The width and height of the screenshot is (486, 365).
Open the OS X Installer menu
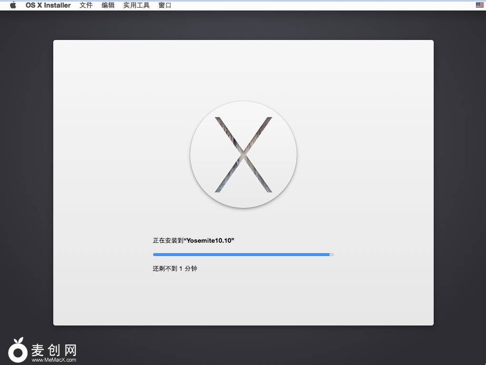(48, 5)
